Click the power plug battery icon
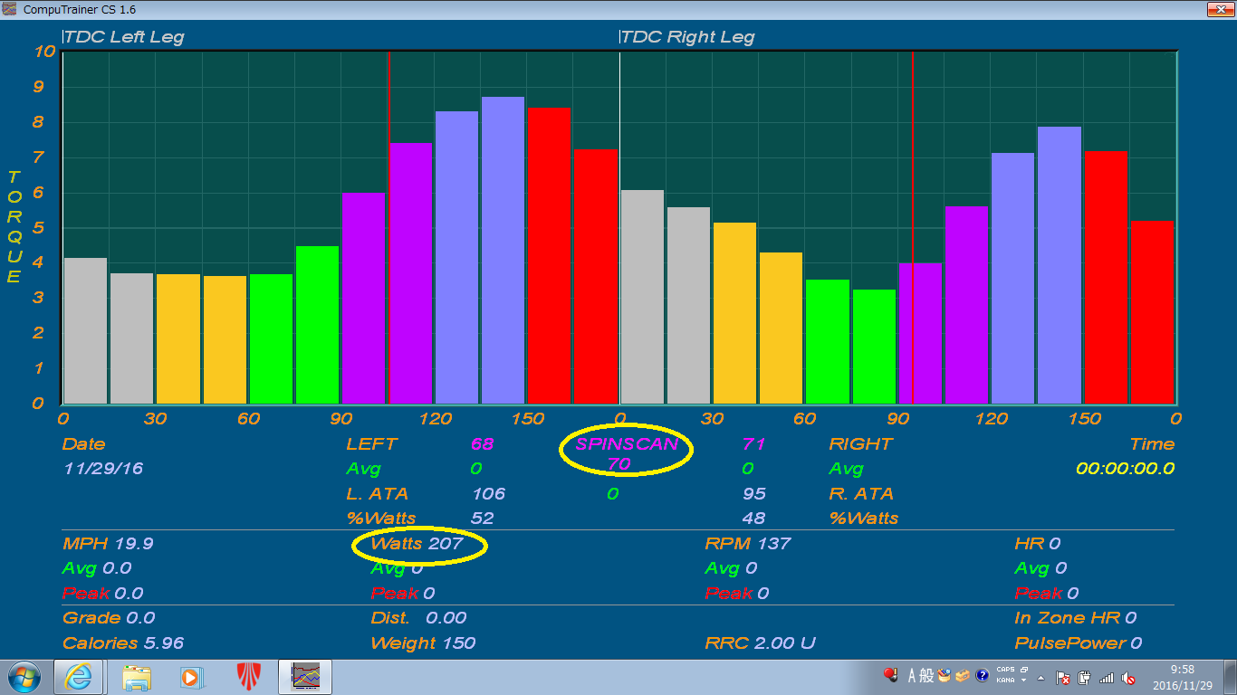The image size is (1237, 695). (1084, 678)
